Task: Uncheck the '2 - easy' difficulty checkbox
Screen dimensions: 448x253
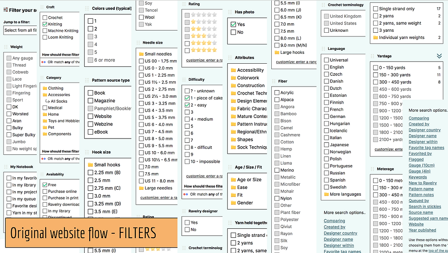Action: pos(187,105)
